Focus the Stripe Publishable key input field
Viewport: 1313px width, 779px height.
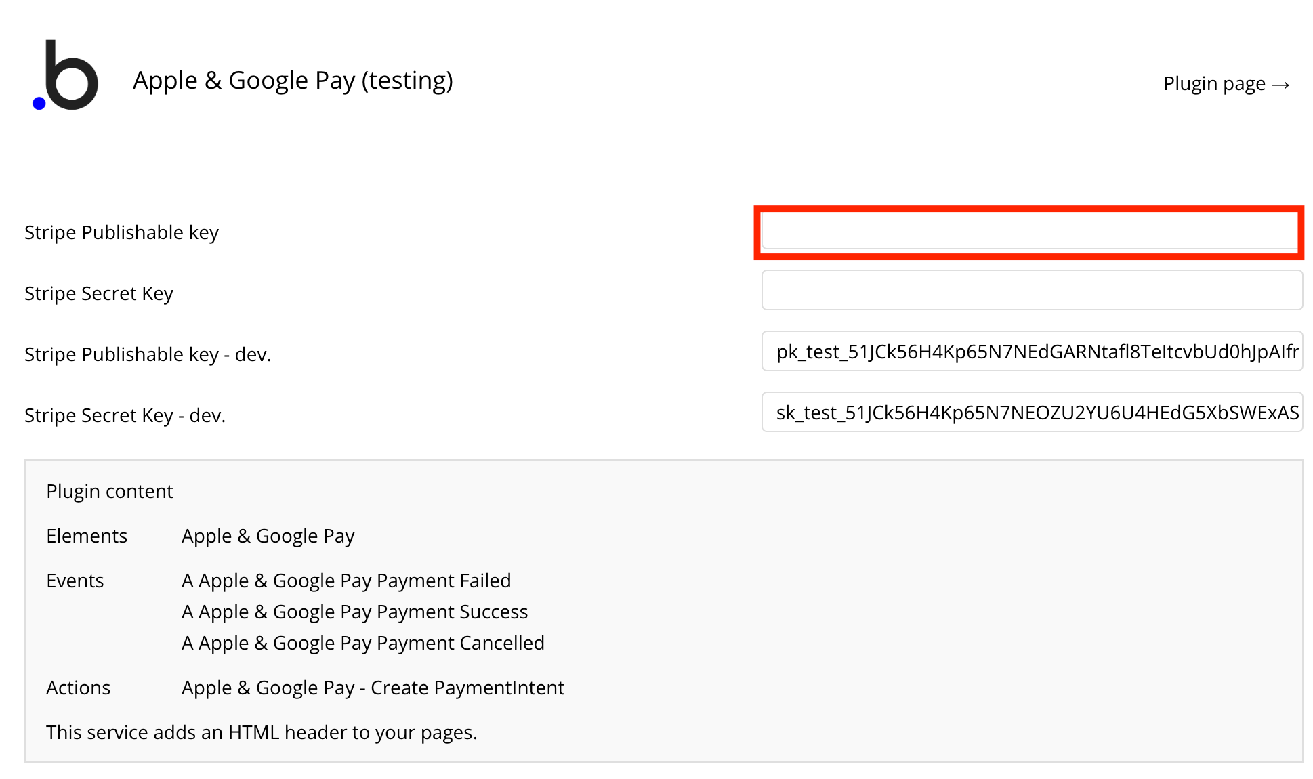[1029, 232]
